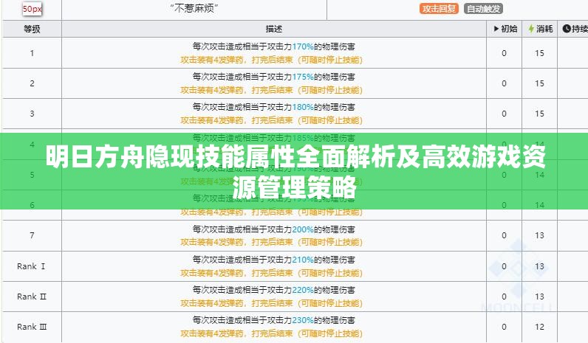
Task: Click the cost value 15 in level 1 row
Action: click(x=539, y=53)
